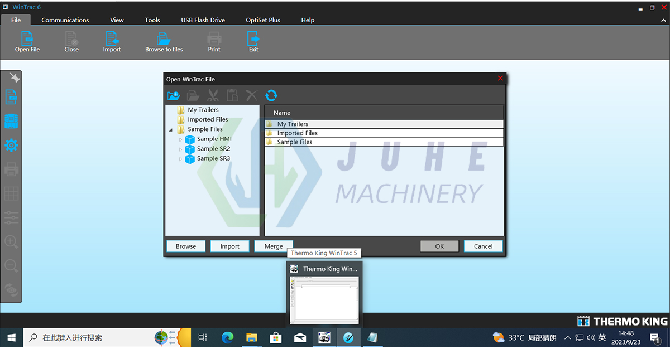670x349 pixels.
Task: Collapse the Sample Files tree node
Action: tap(171, 129)
